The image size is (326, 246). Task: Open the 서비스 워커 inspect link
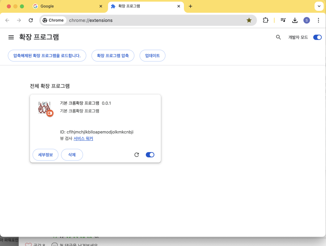tap(83, 138)
